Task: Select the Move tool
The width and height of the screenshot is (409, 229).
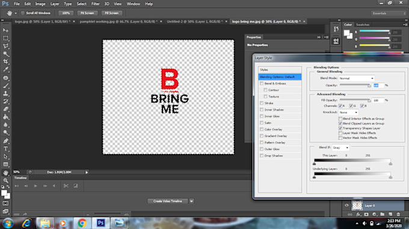Action: tap(5, 31)
